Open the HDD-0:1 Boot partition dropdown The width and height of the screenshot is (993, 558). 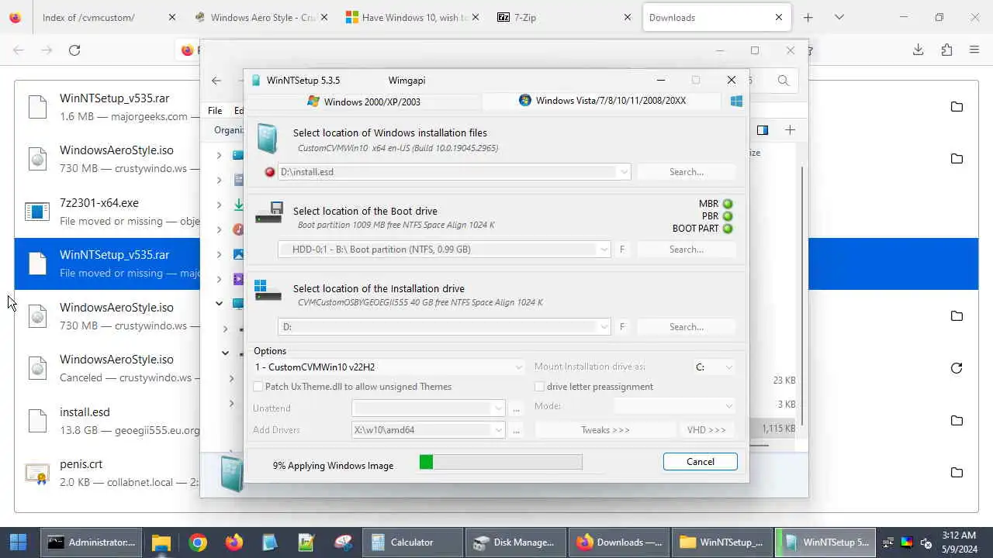(604, 250)
